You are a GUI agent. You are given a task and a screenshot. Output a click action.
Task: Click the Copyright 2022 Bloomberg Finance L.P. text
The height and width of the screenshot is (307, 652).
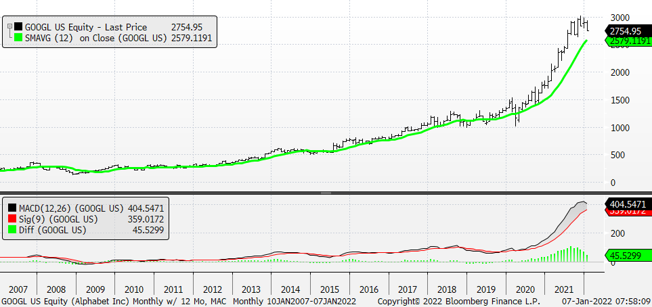click(x=458, y=301)
